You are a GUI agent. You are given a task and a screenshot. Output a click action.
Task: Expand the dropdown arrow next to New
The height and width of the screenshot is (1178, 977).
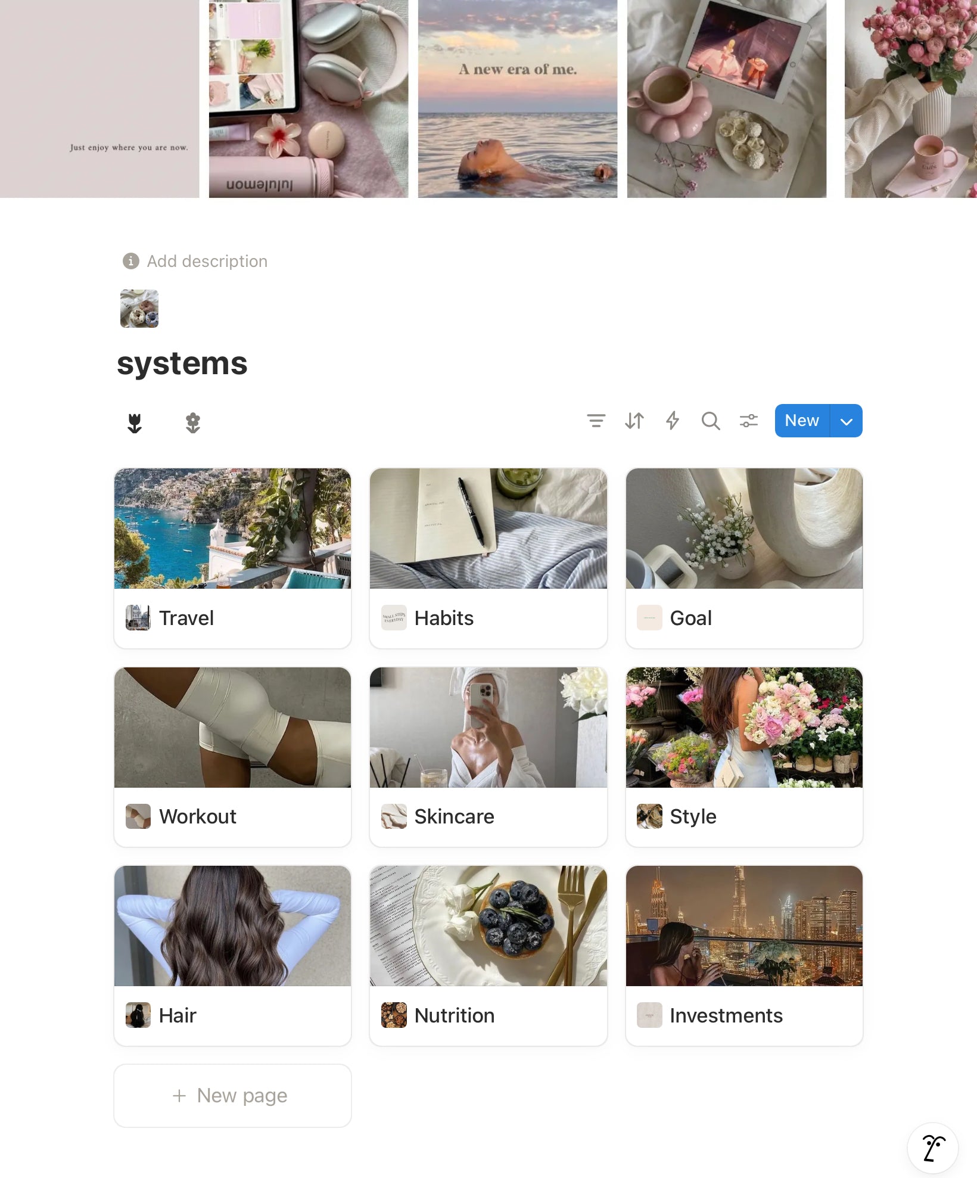point(846,421)
